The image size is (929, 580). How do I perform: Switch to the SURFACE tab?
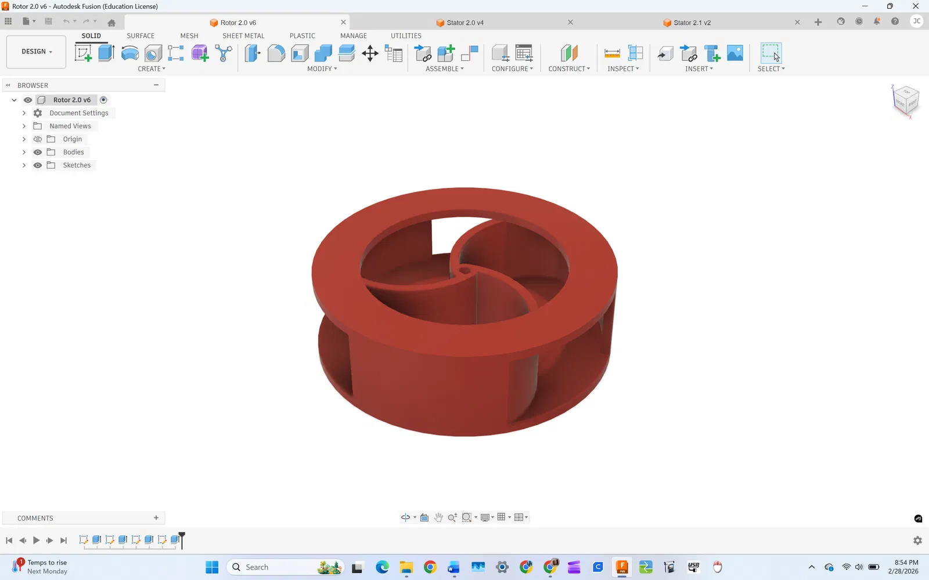point(141,36)
